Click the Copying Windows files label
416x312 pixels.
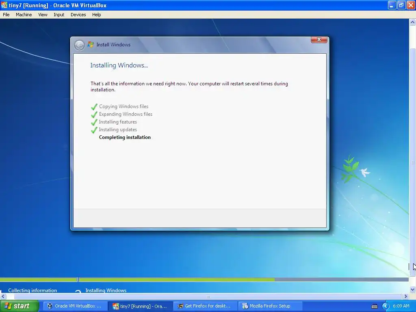123,106
